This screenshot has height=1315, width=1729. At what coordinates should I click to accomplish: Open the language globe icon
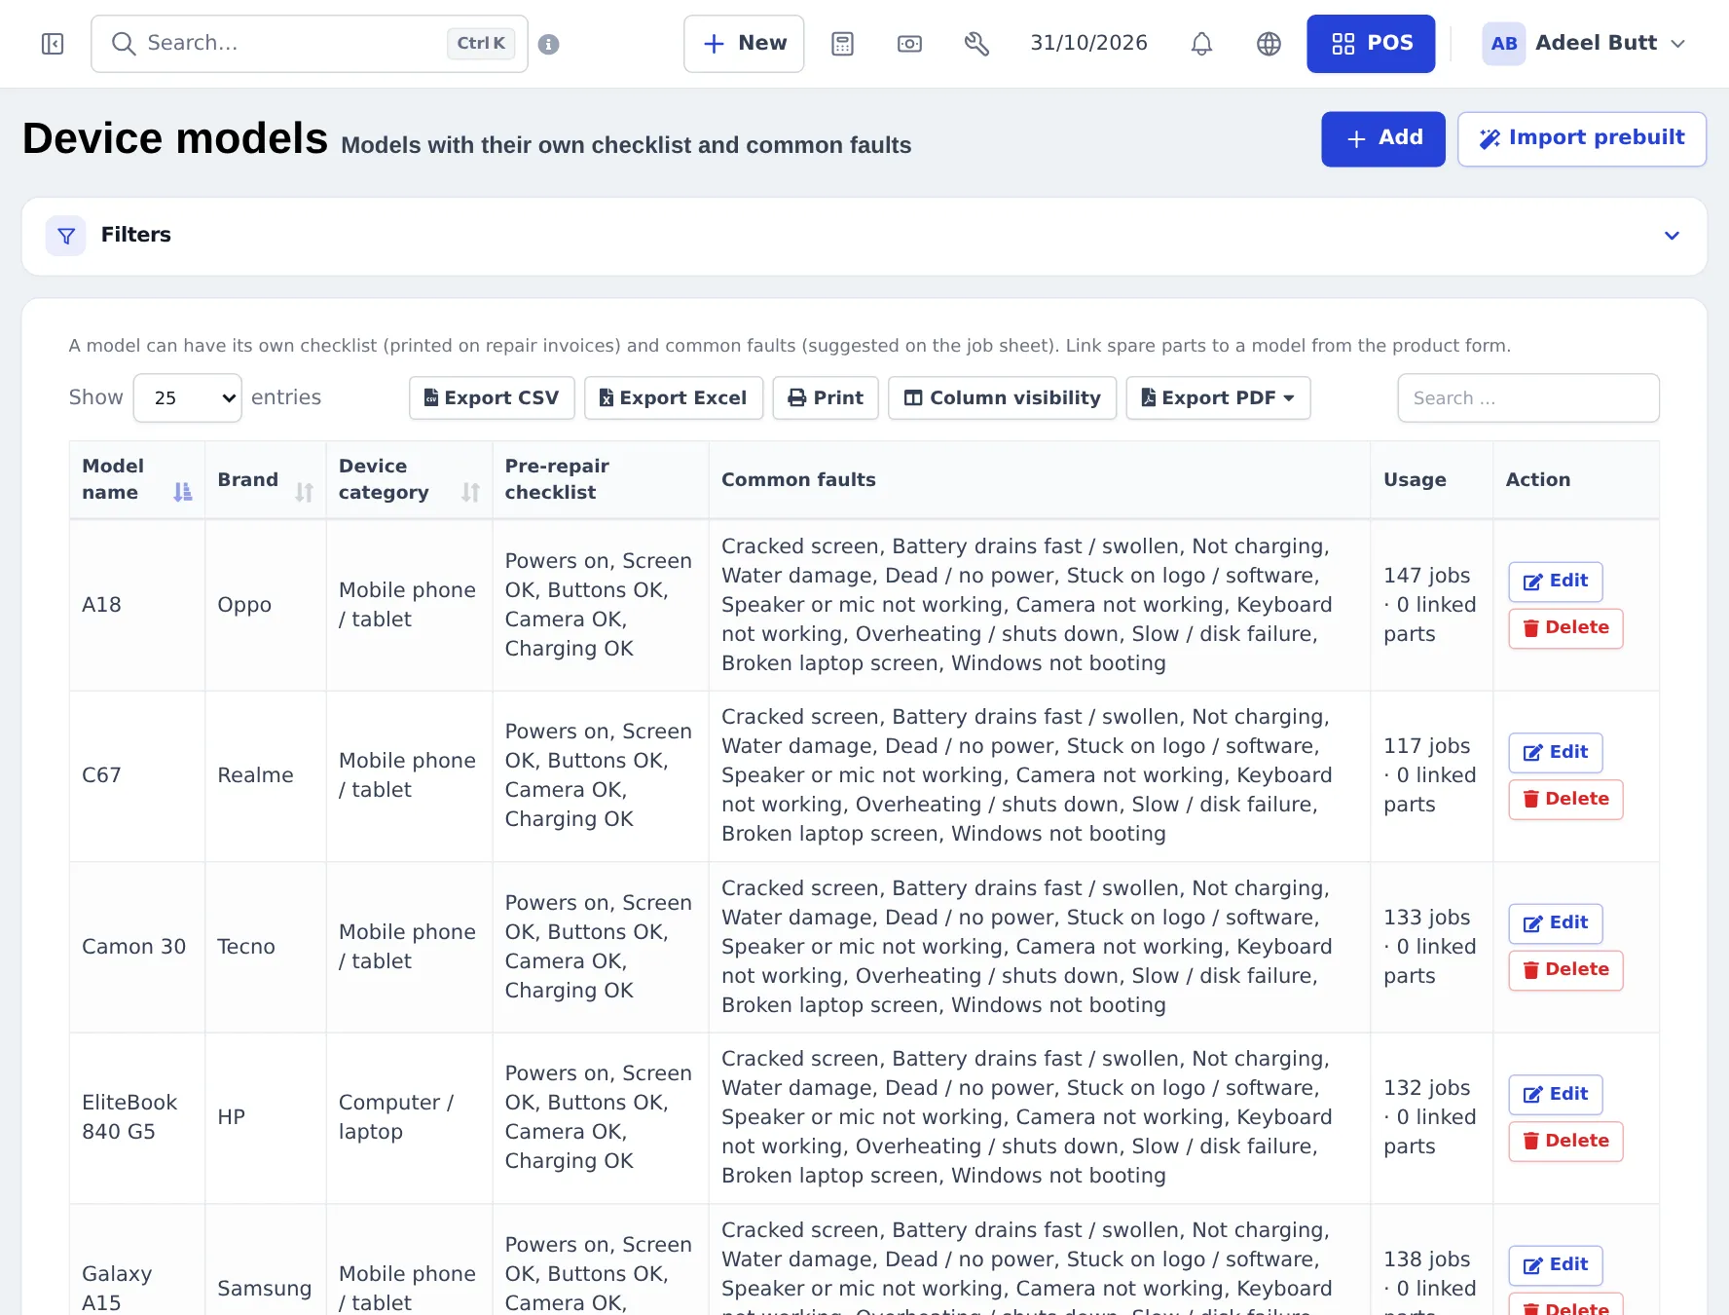1269,44
